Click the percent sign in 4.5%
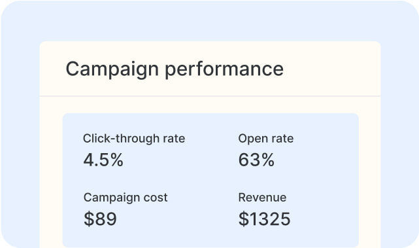The height and width of the screenshot is (248, 419). [x=116, y=160]
